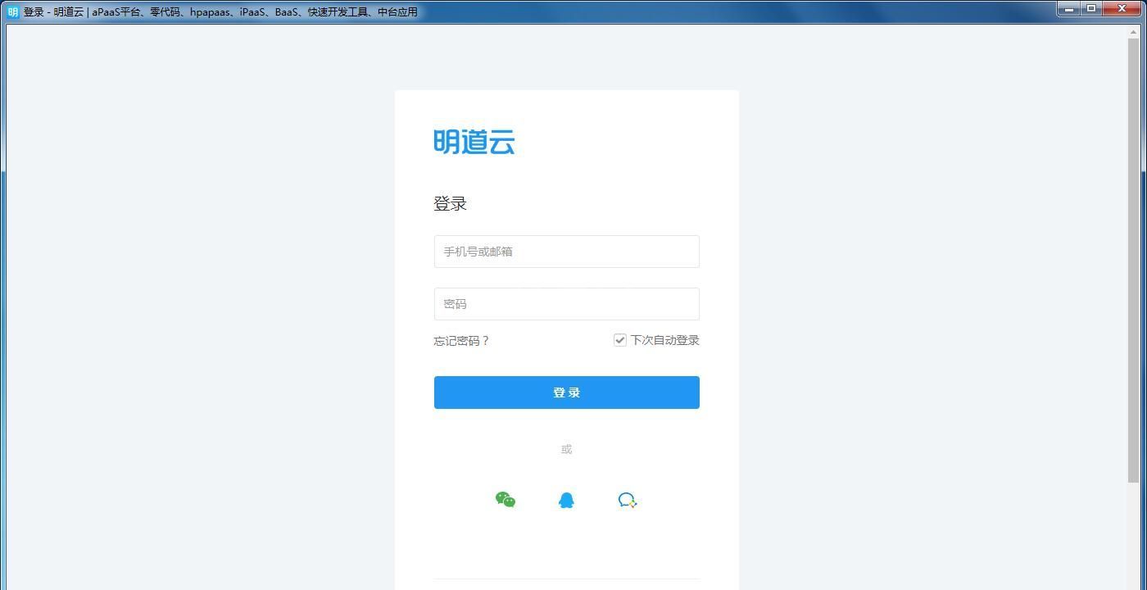
Task: Click the 或 separator text
Action: click(566, 449)
